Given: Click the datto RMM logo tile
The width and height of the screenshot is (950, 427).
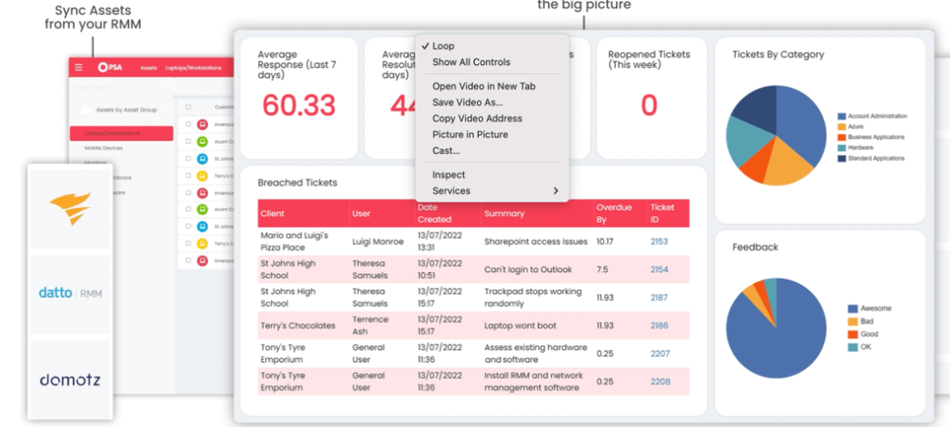Looking at the screenshot, I should click(71, 293).
